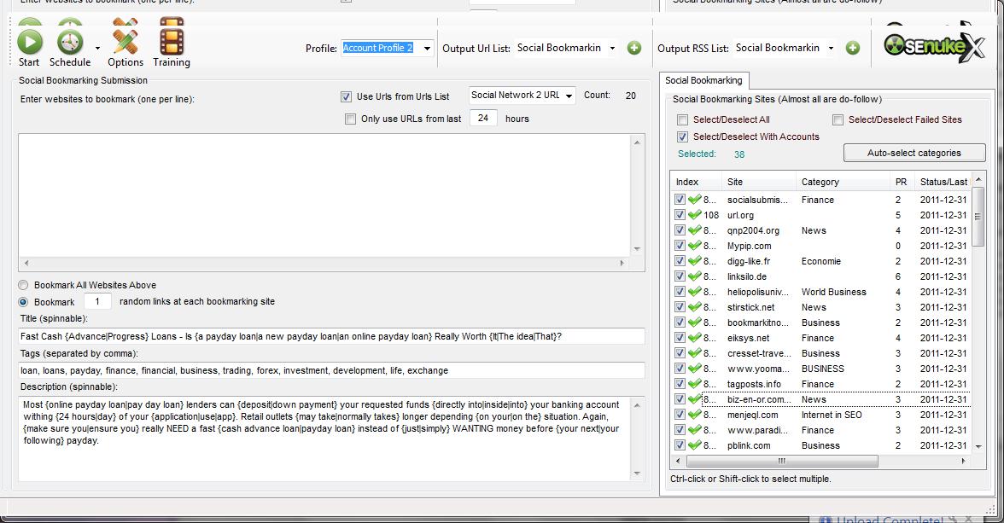The height and width of the screenshot is (523, 1004).
Task: Sort by the Index column header
Action: (696, 182)
